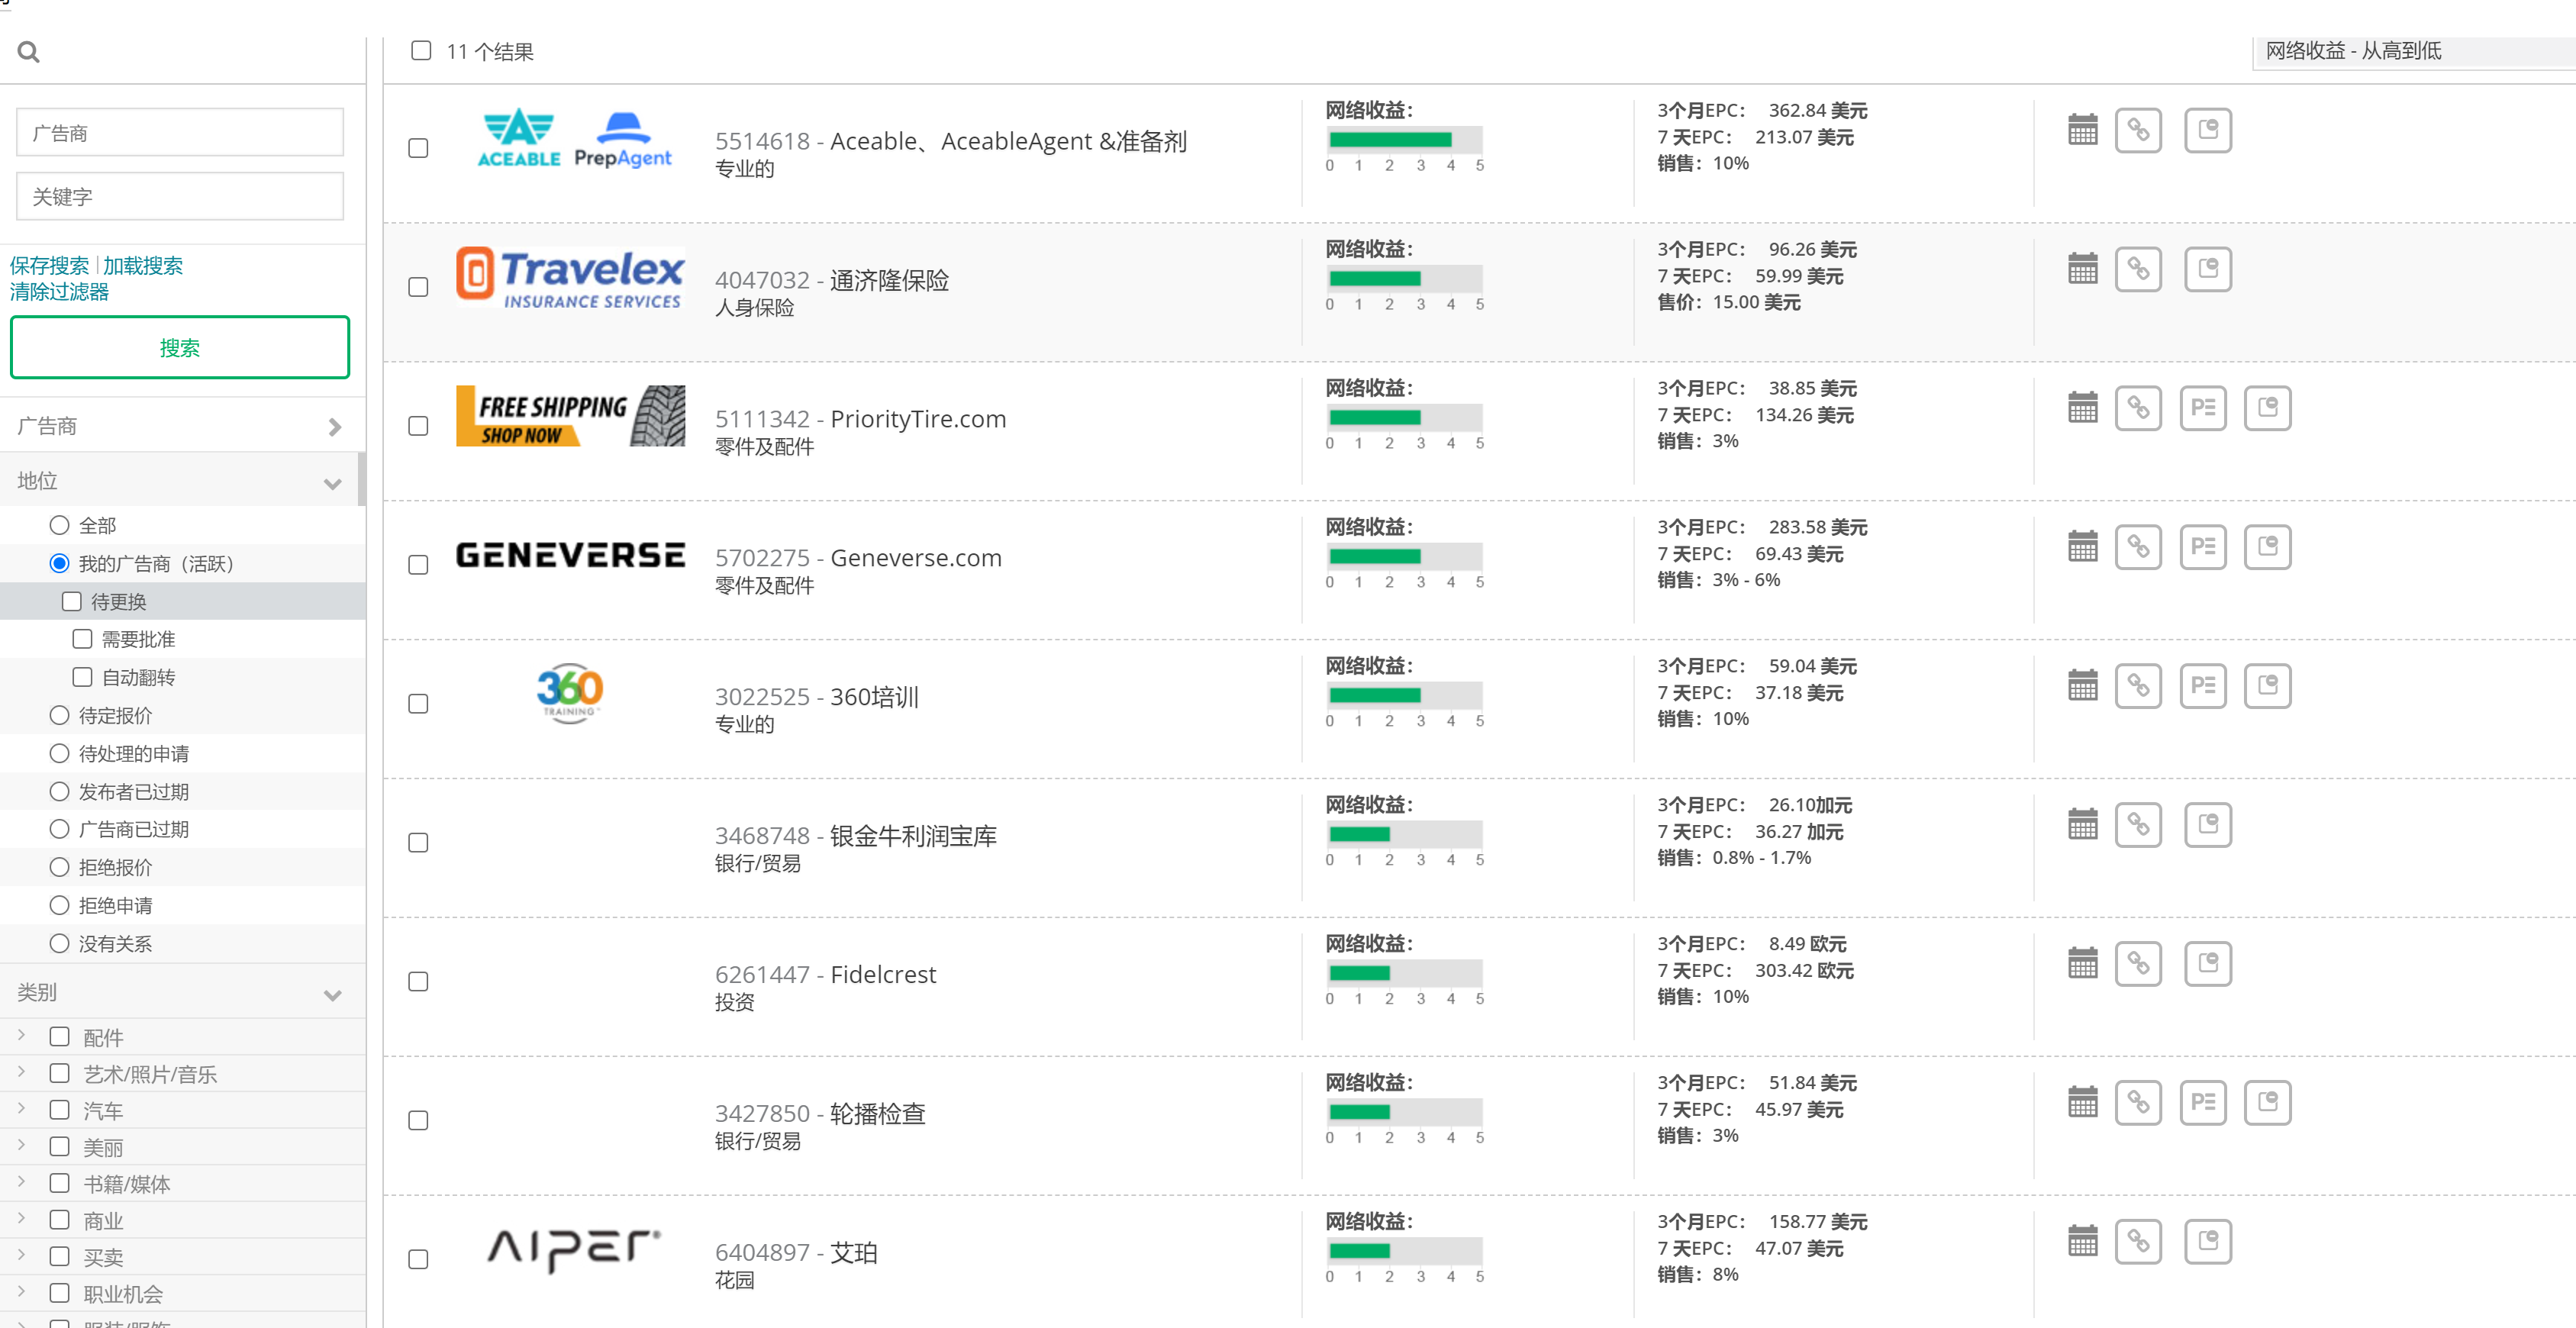Click link icon for 360培训 row
This screenshot has height=1328, width=2576.
[x=2137, y=686]
